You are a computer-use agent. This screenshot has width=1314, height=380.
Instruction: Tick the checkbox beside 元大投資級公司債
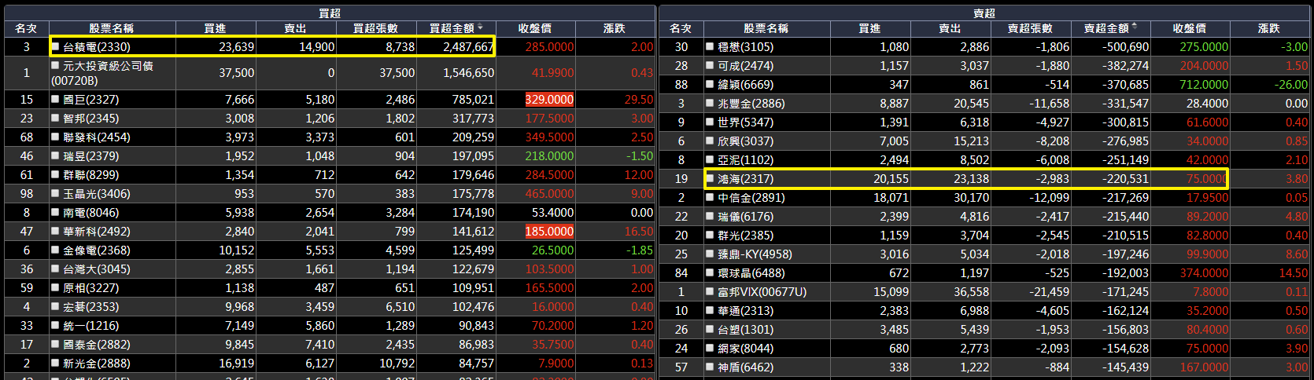coord(56,66)
